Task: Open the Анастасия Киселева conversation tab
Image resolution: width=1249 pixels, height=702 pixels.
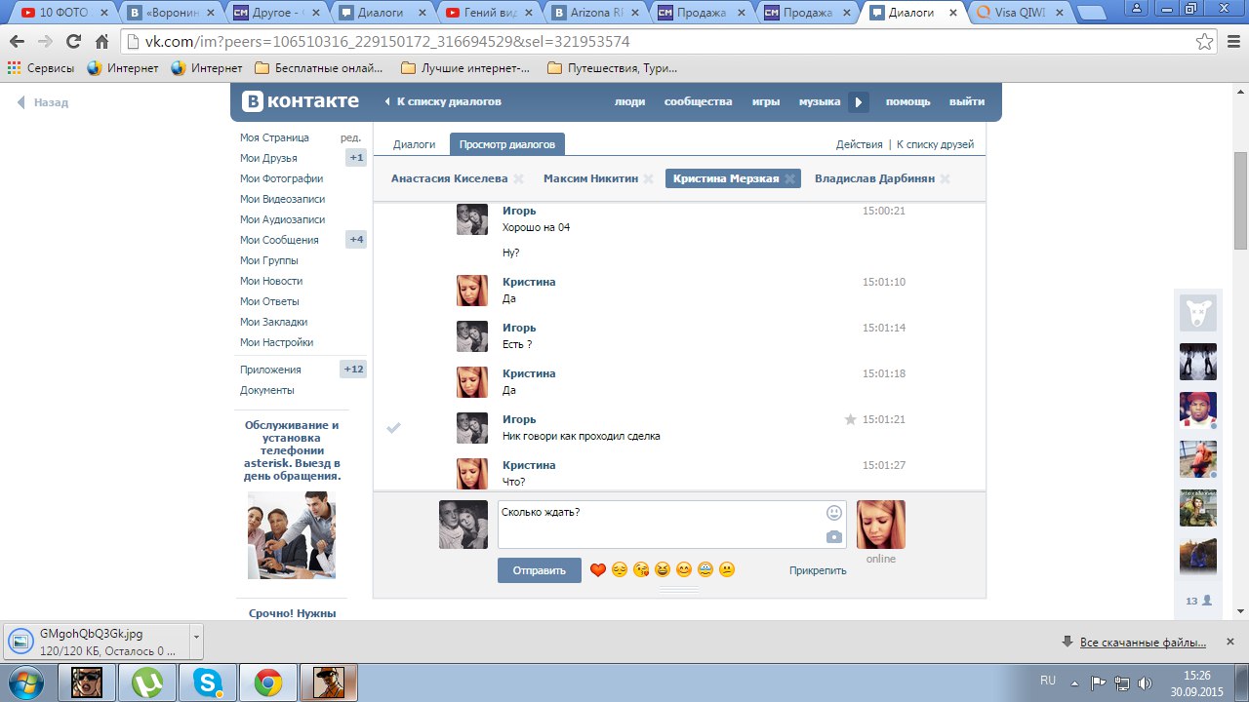Action: tap(449, 178)
